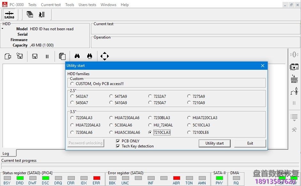Click the save log floppy disk icon
The width and height of the screenshot is (301, 186).
35,56
